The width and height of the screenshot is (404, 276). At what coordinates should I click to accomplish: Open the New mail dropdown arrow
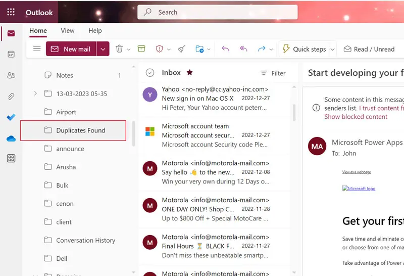pyautogui.click(x=103, y=49)
